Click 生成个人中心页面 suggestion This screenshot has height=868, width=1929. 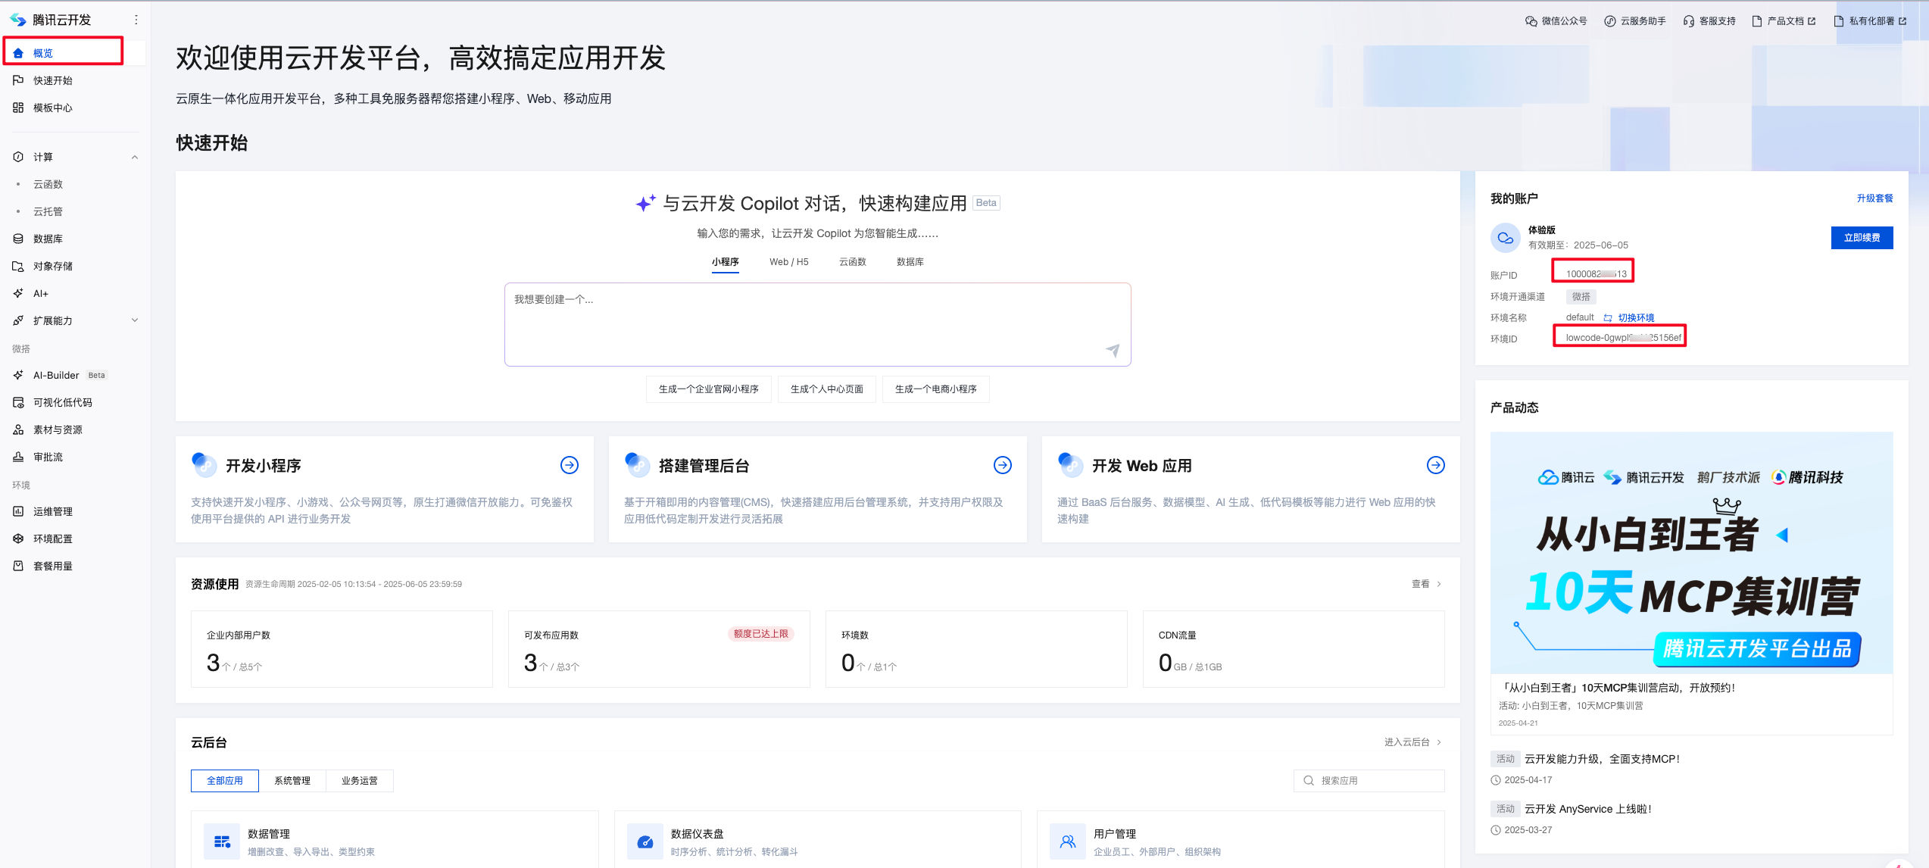pyautogui.click(x=827, y=389)
